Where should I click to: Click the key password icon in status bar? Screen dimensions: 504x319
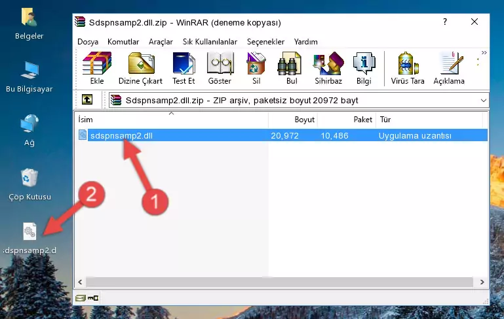tap(93, 298)
